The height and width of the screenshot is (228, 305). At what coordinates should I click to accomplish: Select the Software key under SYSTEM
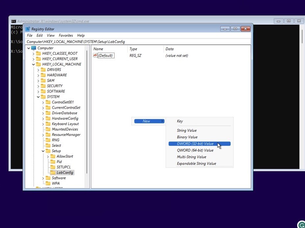click(59, 178)
